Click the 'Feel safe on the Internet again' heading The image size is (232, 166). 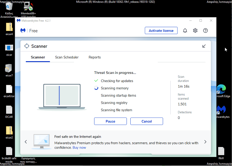point(78,136)
